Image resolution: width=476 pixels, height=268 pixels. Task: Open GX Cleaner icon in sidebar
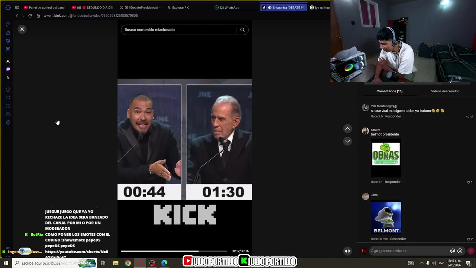pos(8,33)
